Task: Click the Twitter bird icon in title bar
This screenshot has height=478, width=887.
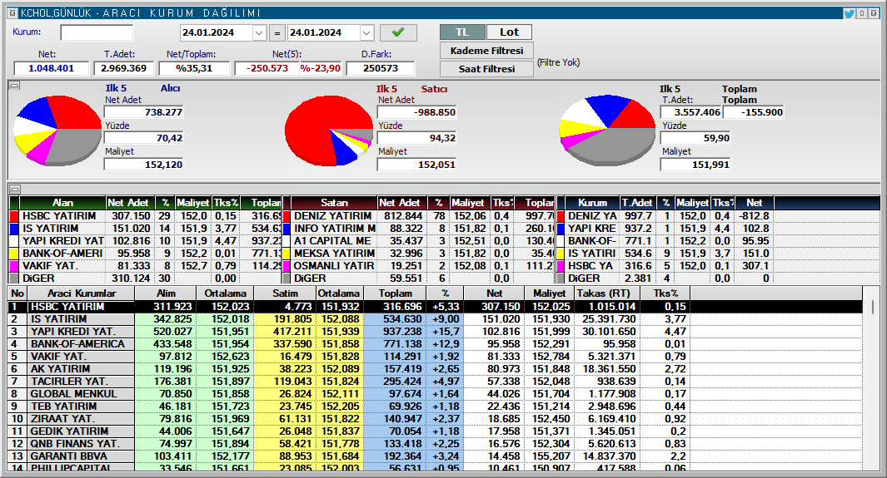Action: click(x=849, y=13)
